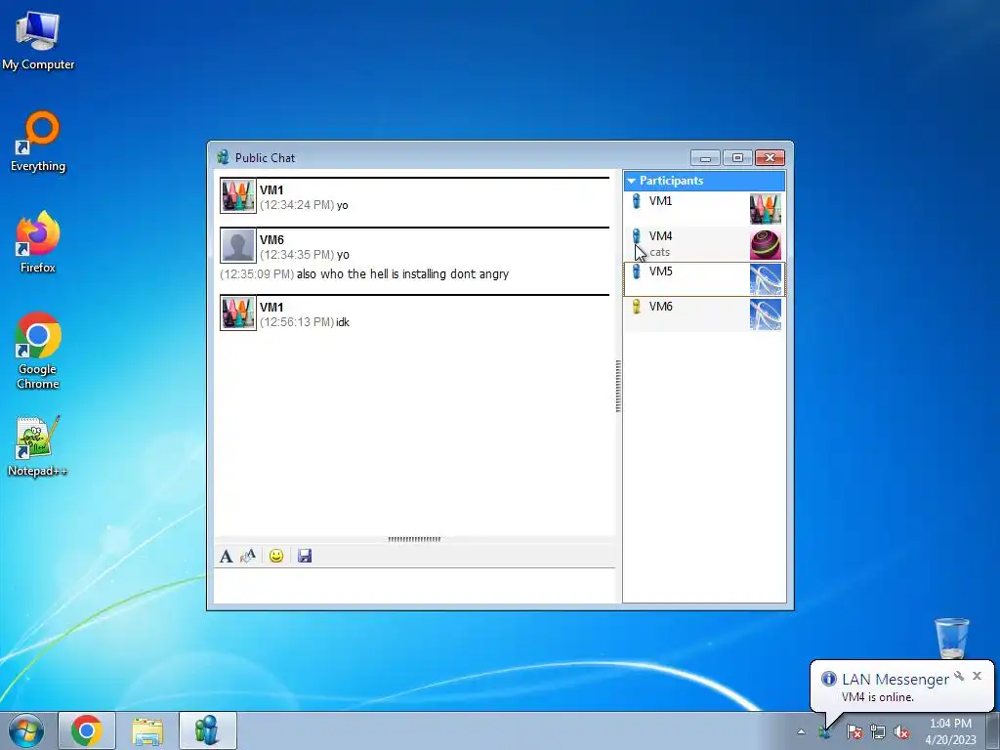Click VM6's avatar in participants list
The height and width of the screenshot is (750, 1000).
tap(766, 314)
